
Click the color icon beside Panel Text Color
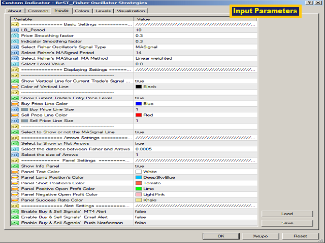(x=15, y=172)
